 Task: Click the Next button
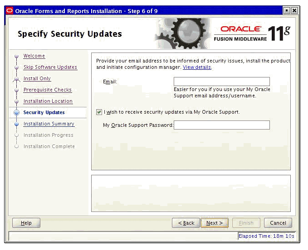pyautogui.click(x=215, y=223)
